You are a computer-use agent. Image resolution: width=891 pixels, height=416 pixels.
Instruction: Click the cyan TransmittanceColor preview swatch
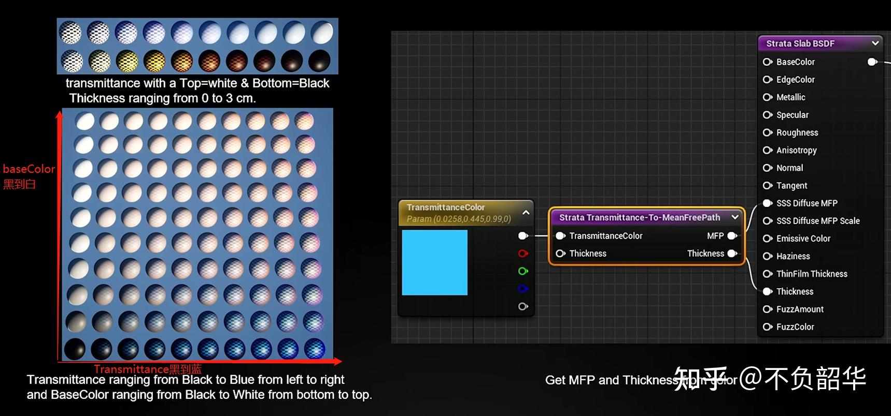coord(435,263)
